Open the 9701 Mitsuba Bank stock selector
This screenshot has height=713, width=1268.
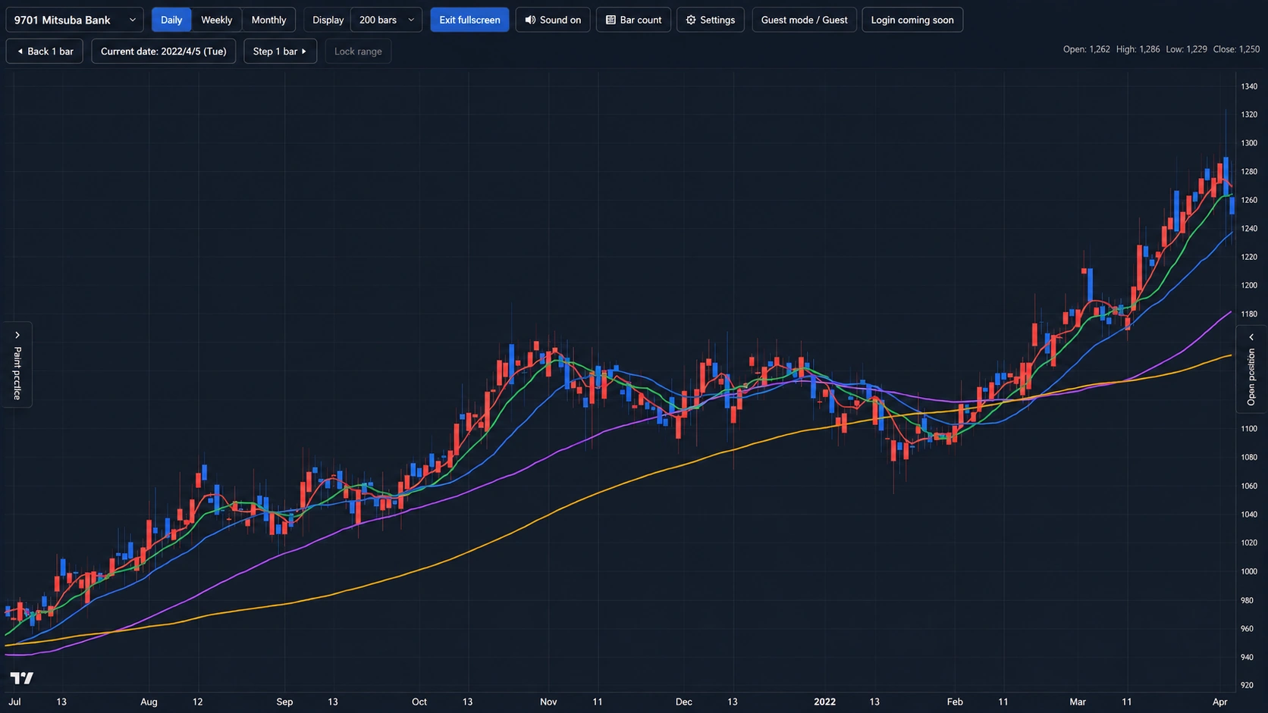pos(74,20)
